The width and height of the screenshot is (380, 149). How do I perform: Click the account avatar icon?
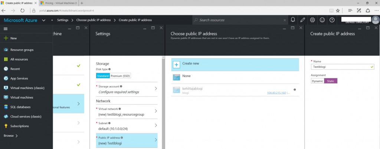click(x=376, y=20)
